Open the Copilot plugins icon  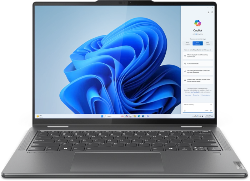coord(208,12)
